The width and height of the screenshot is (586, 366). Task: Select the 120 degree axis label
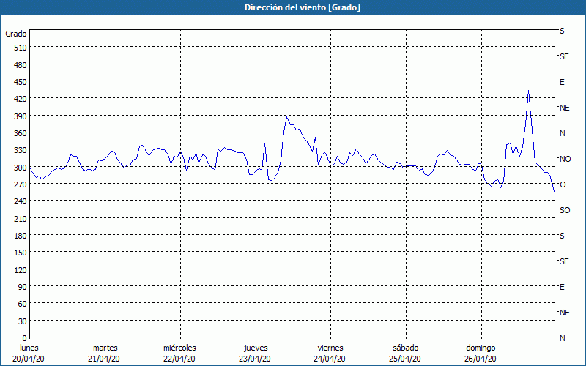point(21,269)
